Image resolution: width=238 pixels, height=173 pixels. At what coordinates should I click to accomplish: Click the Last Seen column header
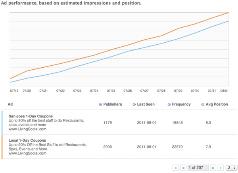(146, 105)
